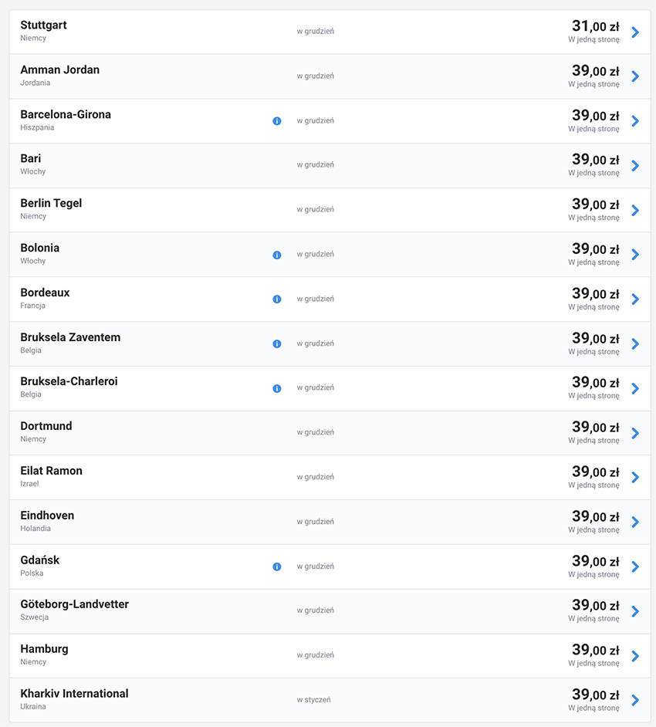Open Dortmund row chevron arrow

[x=635, y=433]
